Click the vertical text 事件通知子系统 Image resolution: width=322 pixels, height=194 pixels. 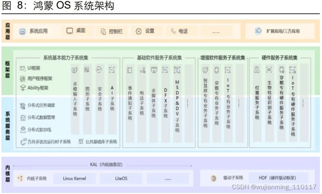point(130,103)
